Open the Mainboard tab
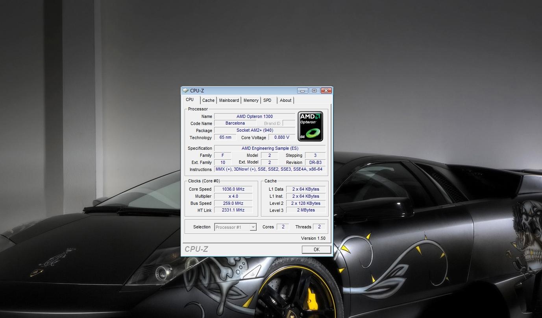This screenshot has width=542, height=318. point(229,100)
